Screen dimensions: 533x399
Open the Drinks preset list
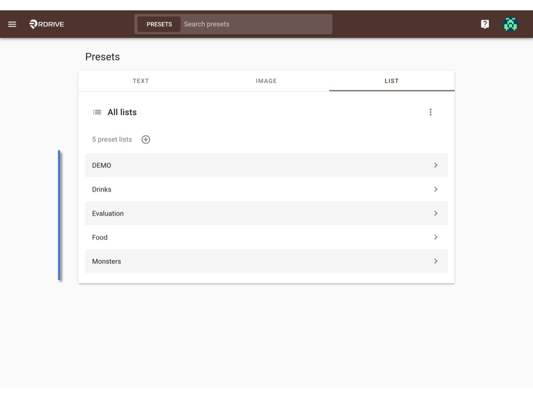[x=266, y=189]
